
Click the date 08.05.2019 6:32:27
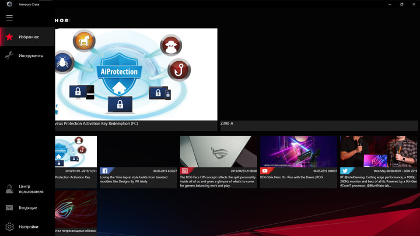pyautogui.click(x=165, y=171)
